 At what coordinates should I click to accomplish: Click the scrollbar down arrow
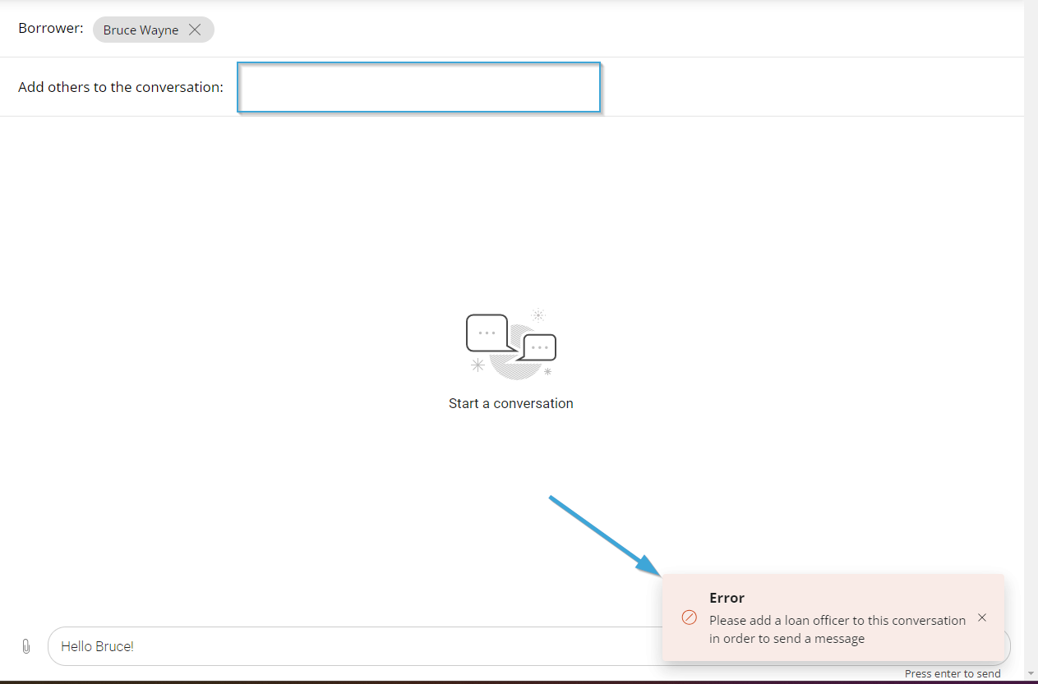tap(1031, 674)
